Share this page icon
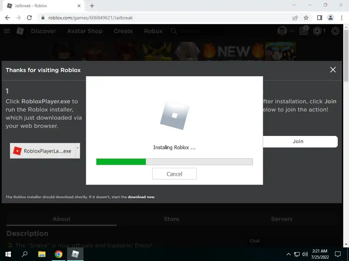Viewport: 349px width, 261px height. coord(295,18)
